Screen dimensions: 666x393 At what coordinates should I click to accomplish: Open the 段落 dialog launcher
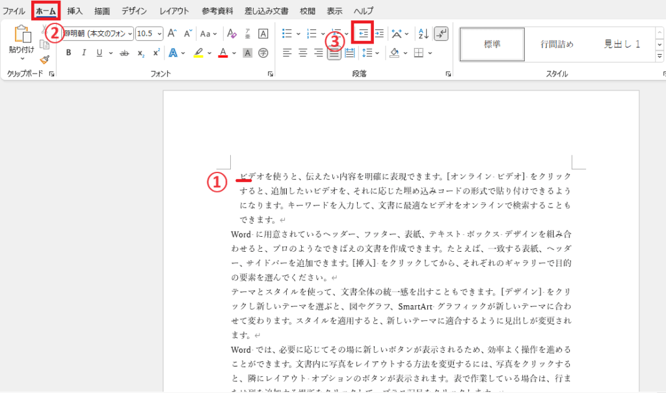click(448, 74)
